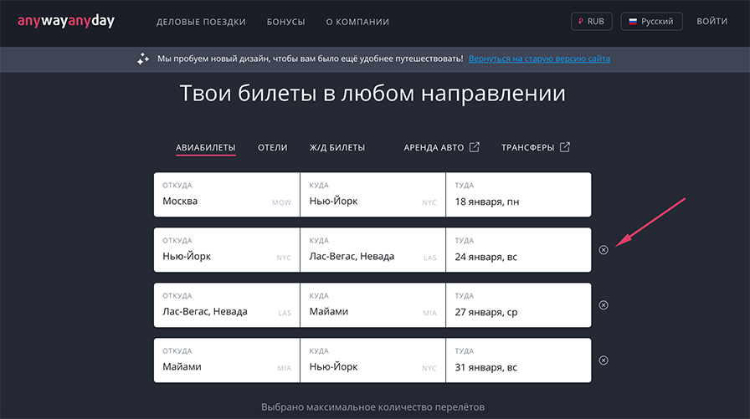The width and height of the screenshot is (750, 419).
Task: Remove the Las Vegas to Miami flight
Action: [x=604, y=305]
